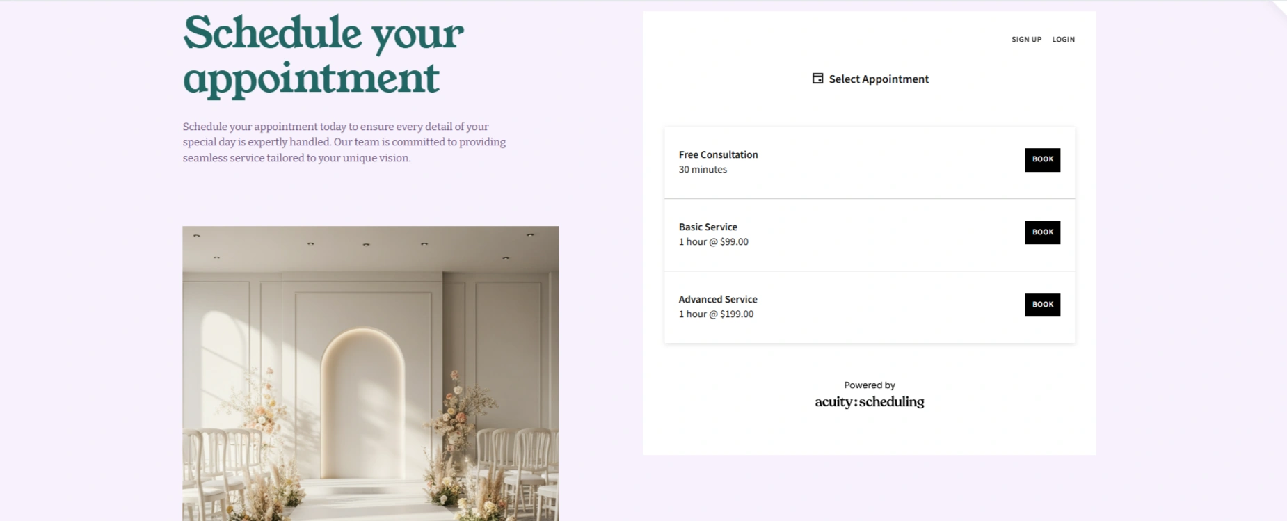Screen dimensions: 1287x521
Task: Click the 1 hour @ $199.00 price line
Action: [716, 314]
